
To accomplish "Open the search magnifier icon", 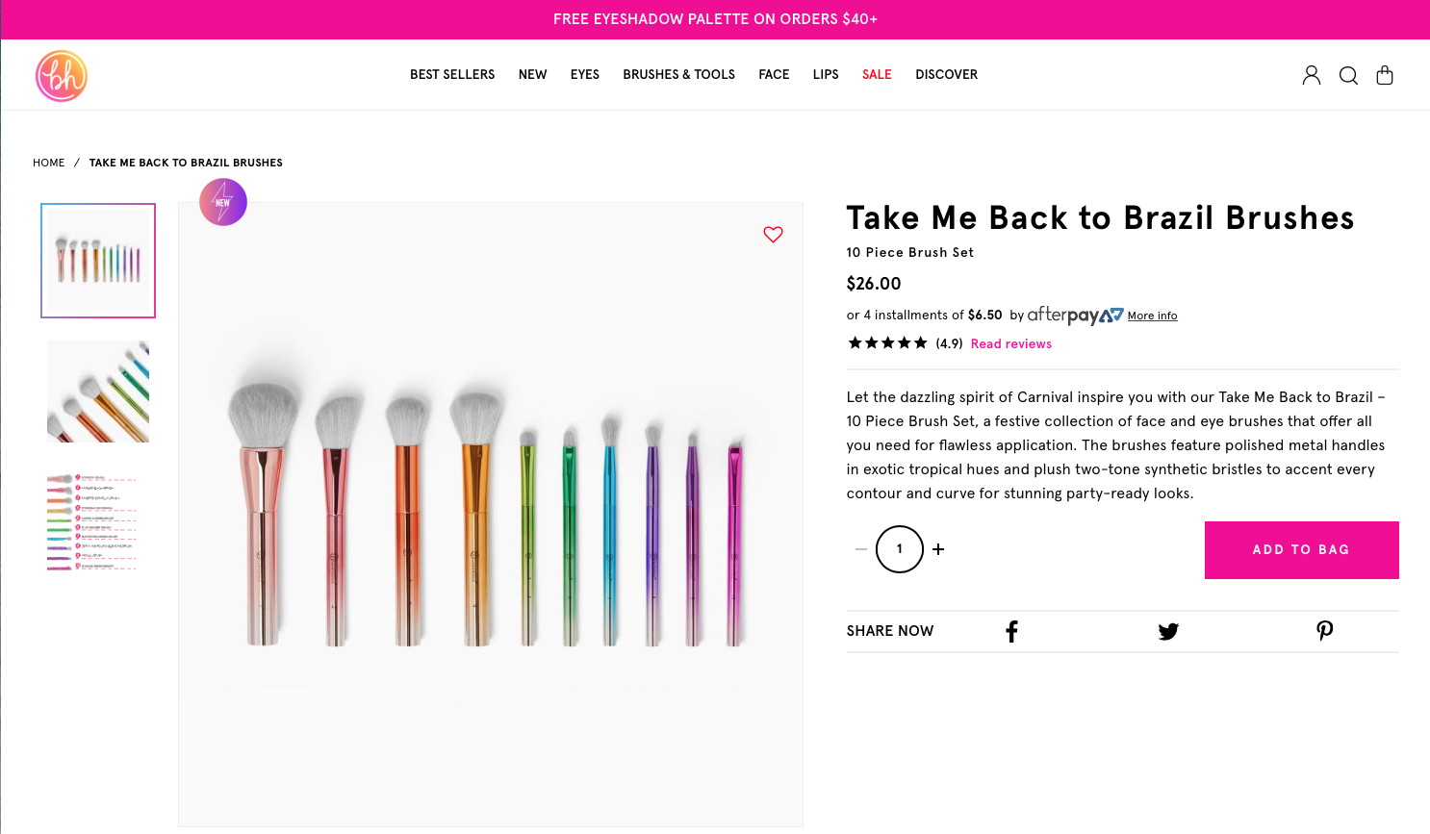I will click(1348, 75).
